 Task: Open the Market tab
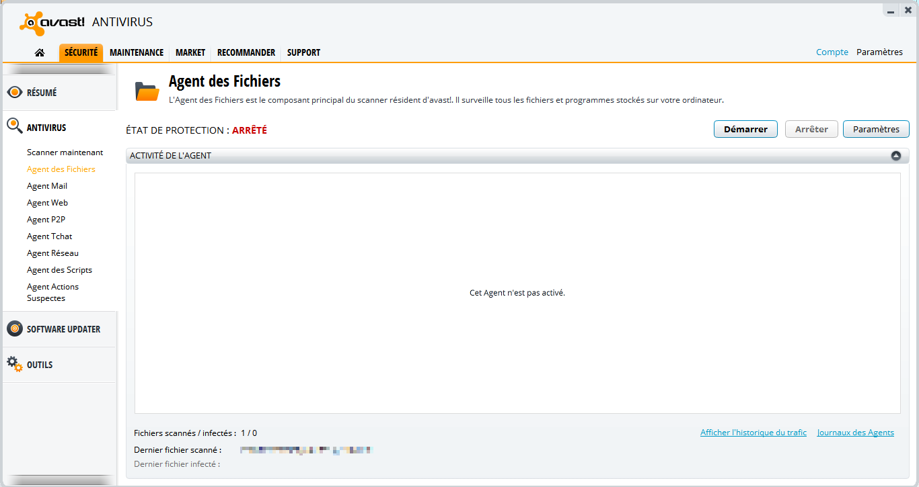pos(190,52)
